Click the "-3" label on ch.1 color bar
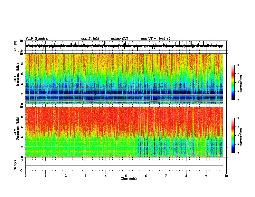 (x=237, y=65)
